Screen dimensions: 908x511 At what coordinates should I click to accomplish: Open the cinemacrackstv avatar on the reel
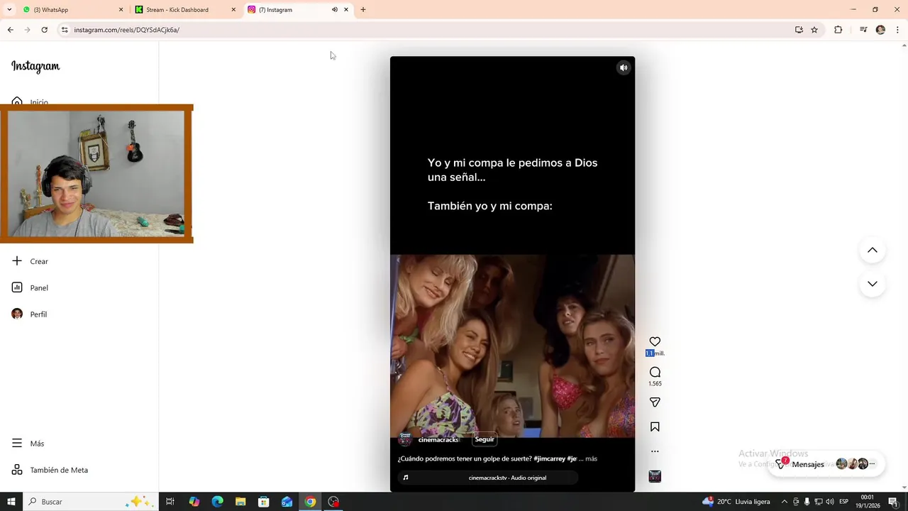coord(405,439)
